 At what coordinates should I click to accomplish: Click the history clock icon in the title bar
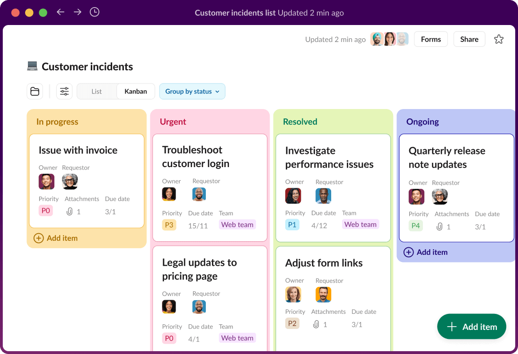click(95, 12)
